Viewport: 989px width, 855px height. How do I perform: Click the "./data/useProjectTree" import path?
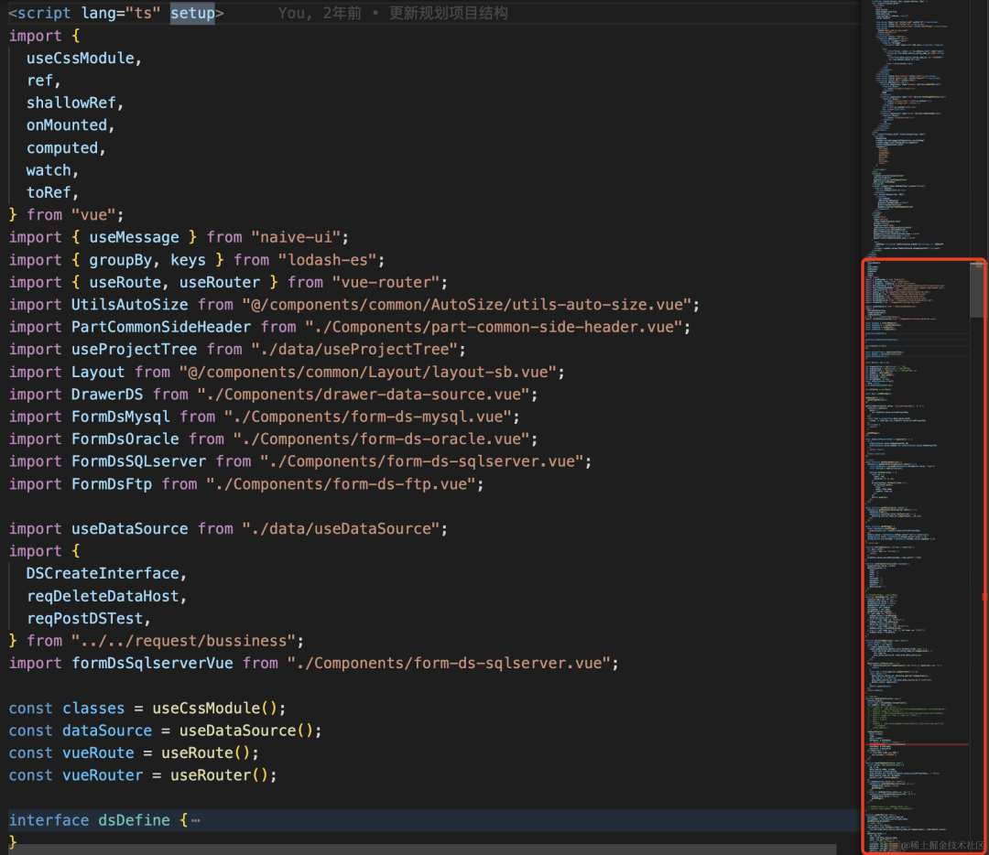click(354, 350)
